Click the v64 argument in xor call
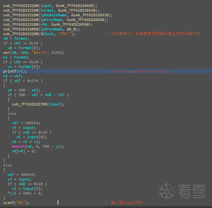Image resolution: width=212 pixels, height=208 pixels. coord(24,53)
